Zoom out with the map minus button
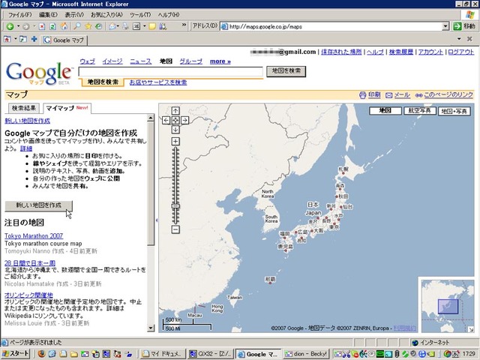 click(x=175, y=229)
